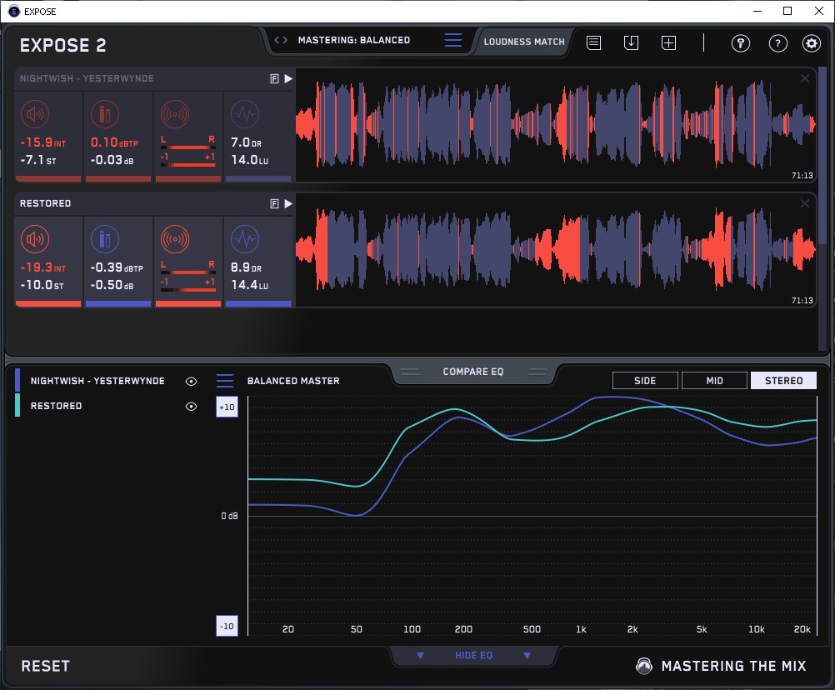Click the help question mark icon
The height and width of the screenshot is (690, 835).
pyautogui.click(x=777, y=43)
